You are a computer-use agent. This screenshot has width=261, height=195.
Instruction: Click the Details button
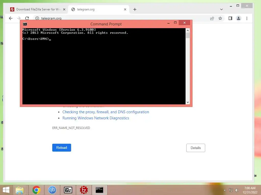pyautogui.click(x=196, y=148)
